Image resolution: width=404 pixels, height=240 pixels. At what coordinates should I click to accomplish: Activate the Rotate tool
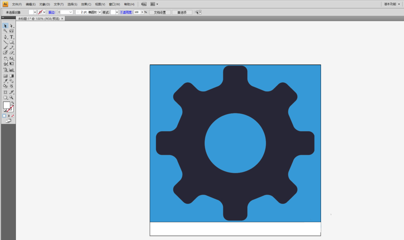coord(5,59)
